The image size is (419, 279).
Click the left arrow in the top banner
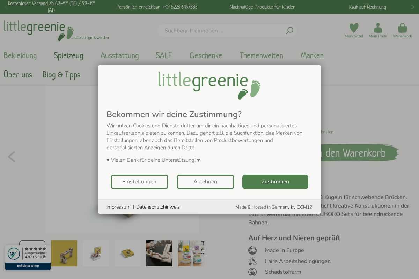(6, 7)
